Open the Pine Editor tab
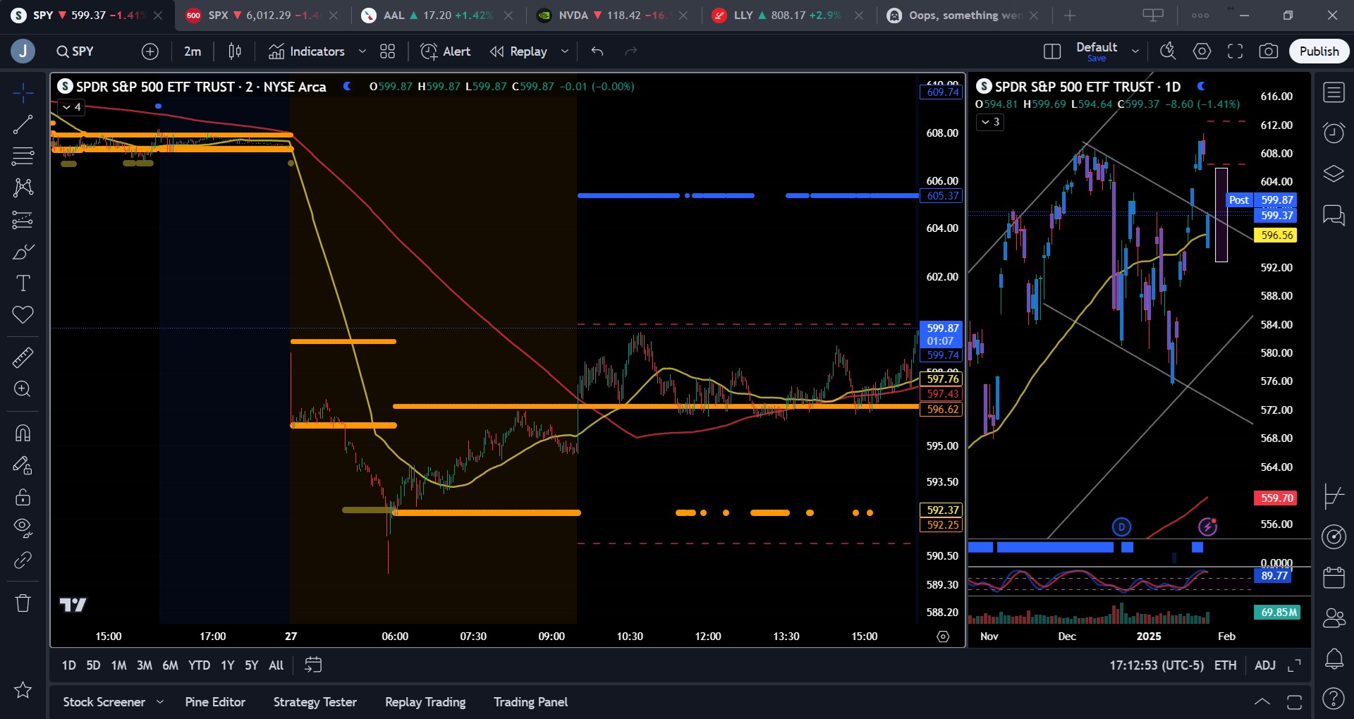This screenshot has width=1354, height=719. (215, 702)
